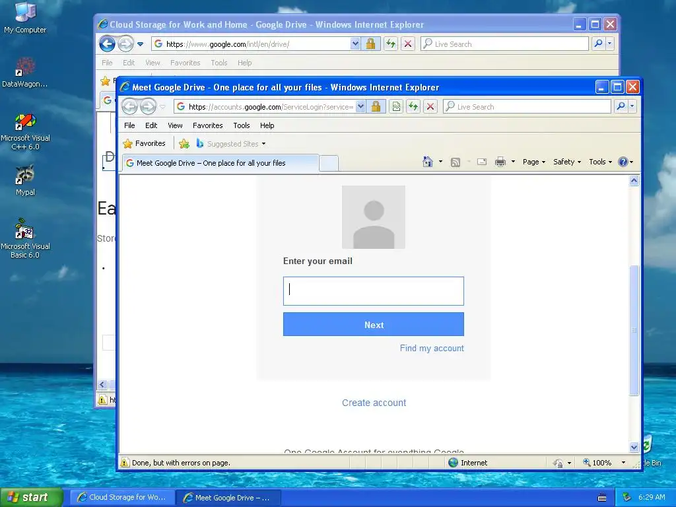Open the Help menu in front window
This screenshot has height=507, width=676.
coord(267,125)
